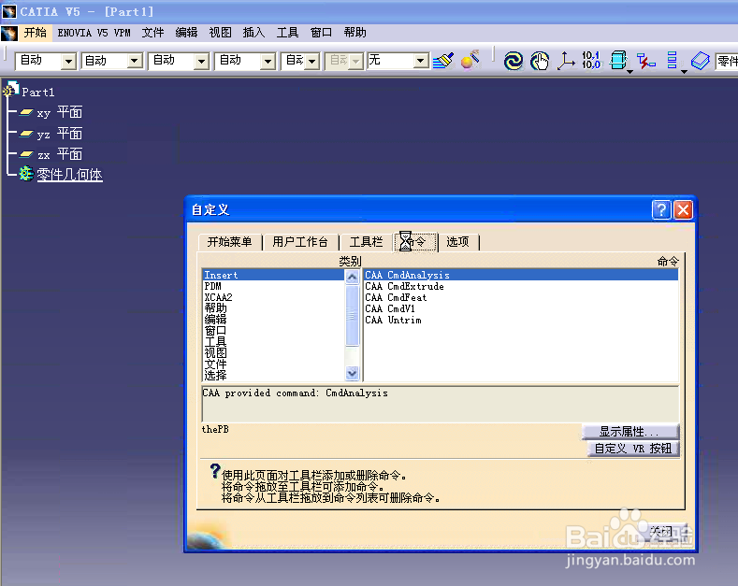Click the category list scrollbar thumb
Viewport: 738px width, 586px height.
pos(352,315)
